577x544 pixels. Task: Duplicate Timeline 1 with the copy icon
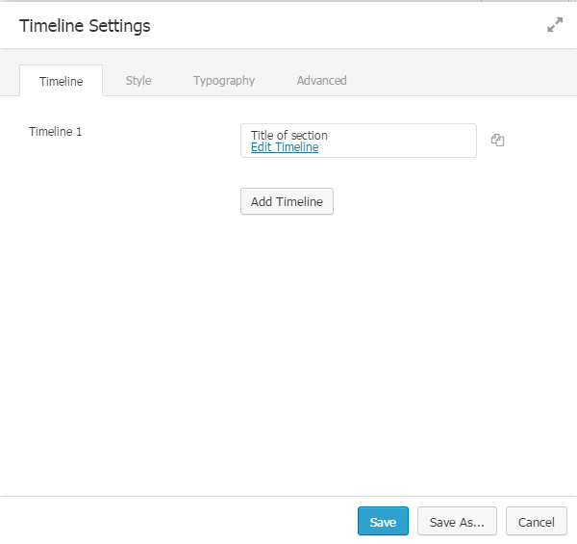click(x=497, y=141)
